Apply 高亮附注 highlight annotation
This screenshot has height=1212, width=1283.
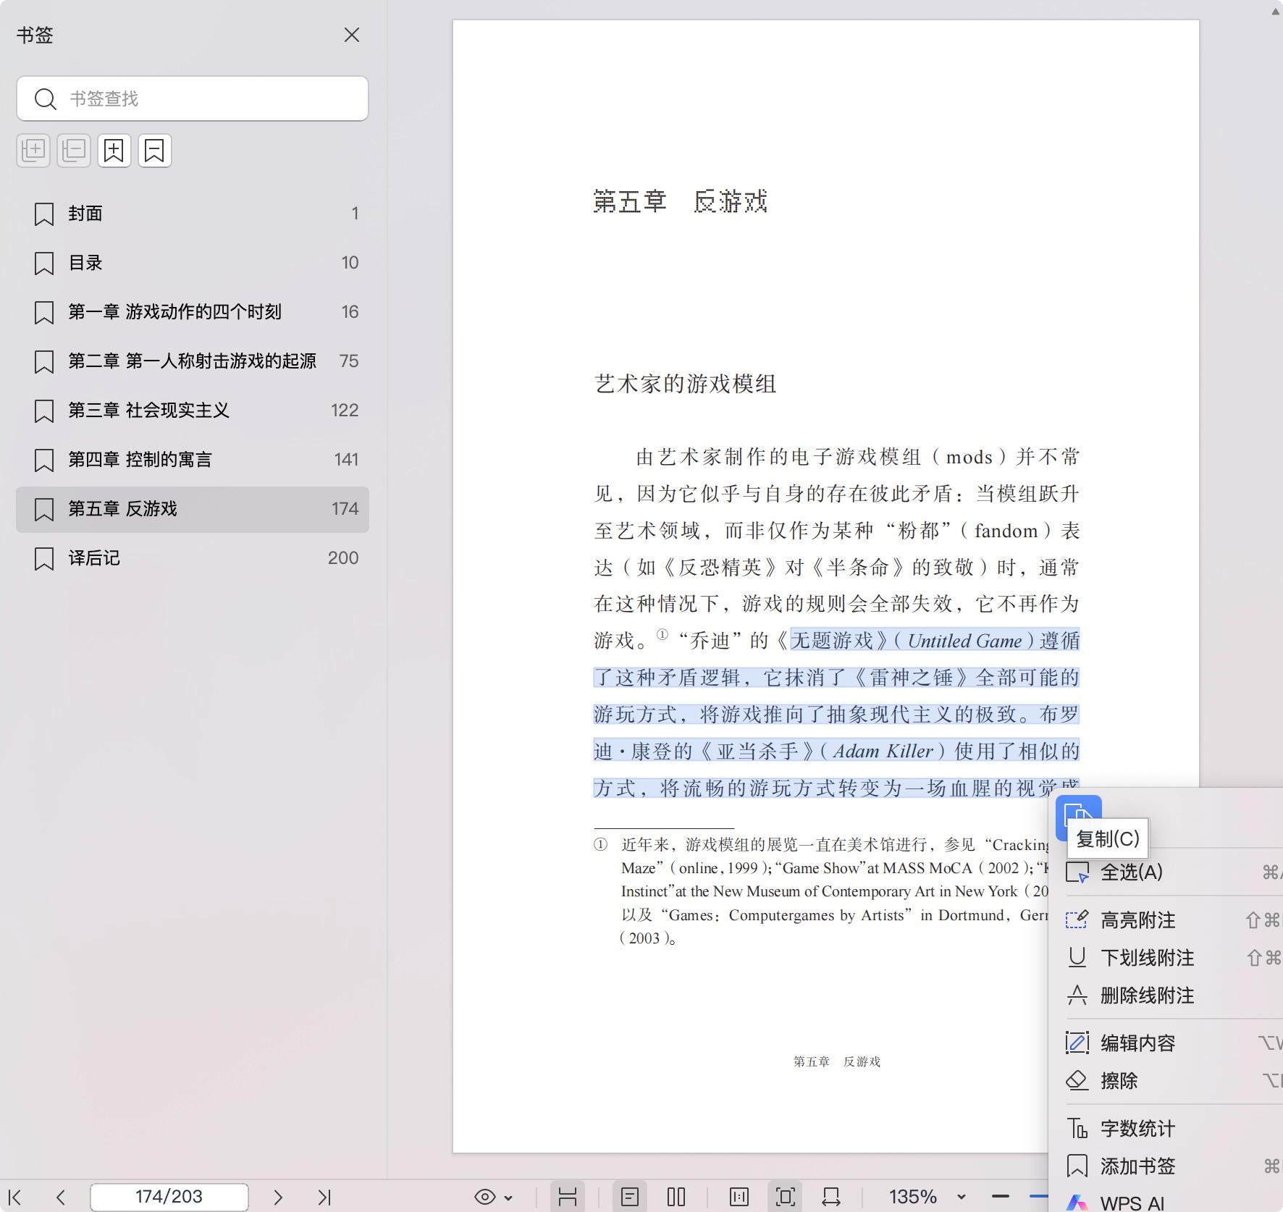(x=1139, y=919)
